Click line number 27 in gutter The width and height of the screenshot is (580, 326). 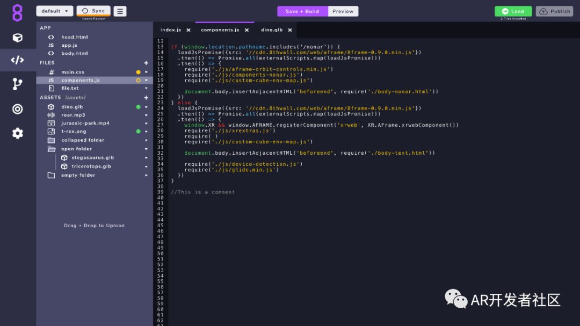tap(160, 125)
